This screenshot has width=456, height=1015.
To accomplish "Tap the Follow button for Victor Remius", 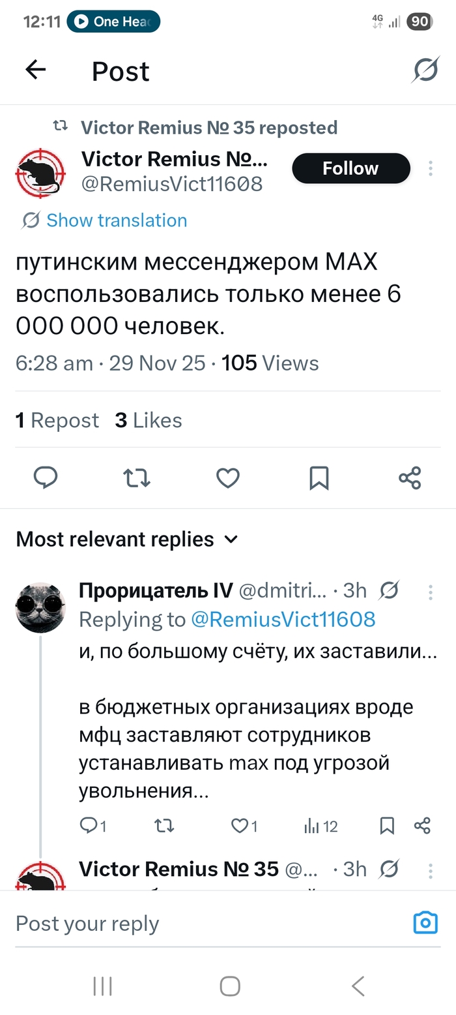I will click(x=350, y=168).
